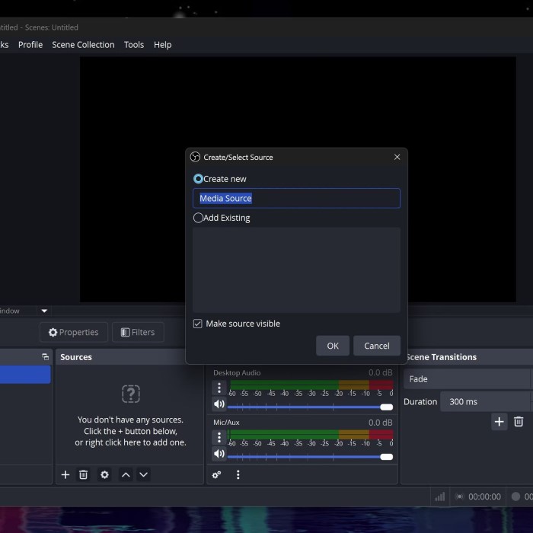Remove selected source using trash icon
This screenshot has width=533, height=533.
pyautogui.click(x=83, y=474)
